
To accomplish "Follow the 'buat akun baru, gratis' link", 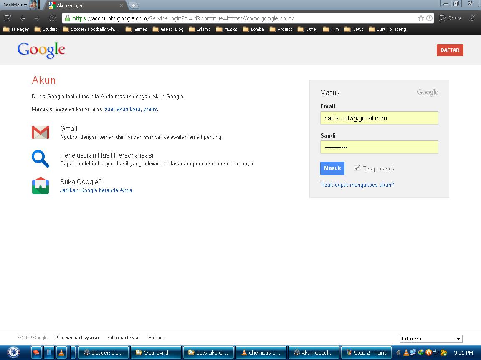I will (131, 109).
